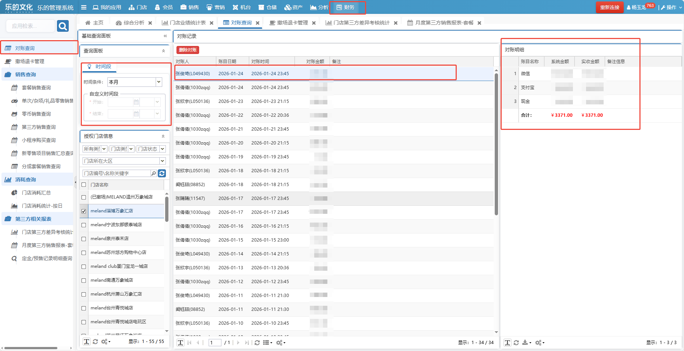Collapse the 基础查询面板 side panel
Viewport: 684px width, 351px height.
pos(165,36)
